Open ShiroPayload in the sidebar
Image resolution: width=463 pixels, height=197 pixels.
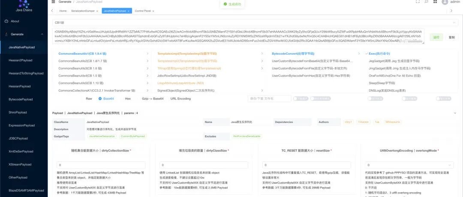click(x=18, y=112)
